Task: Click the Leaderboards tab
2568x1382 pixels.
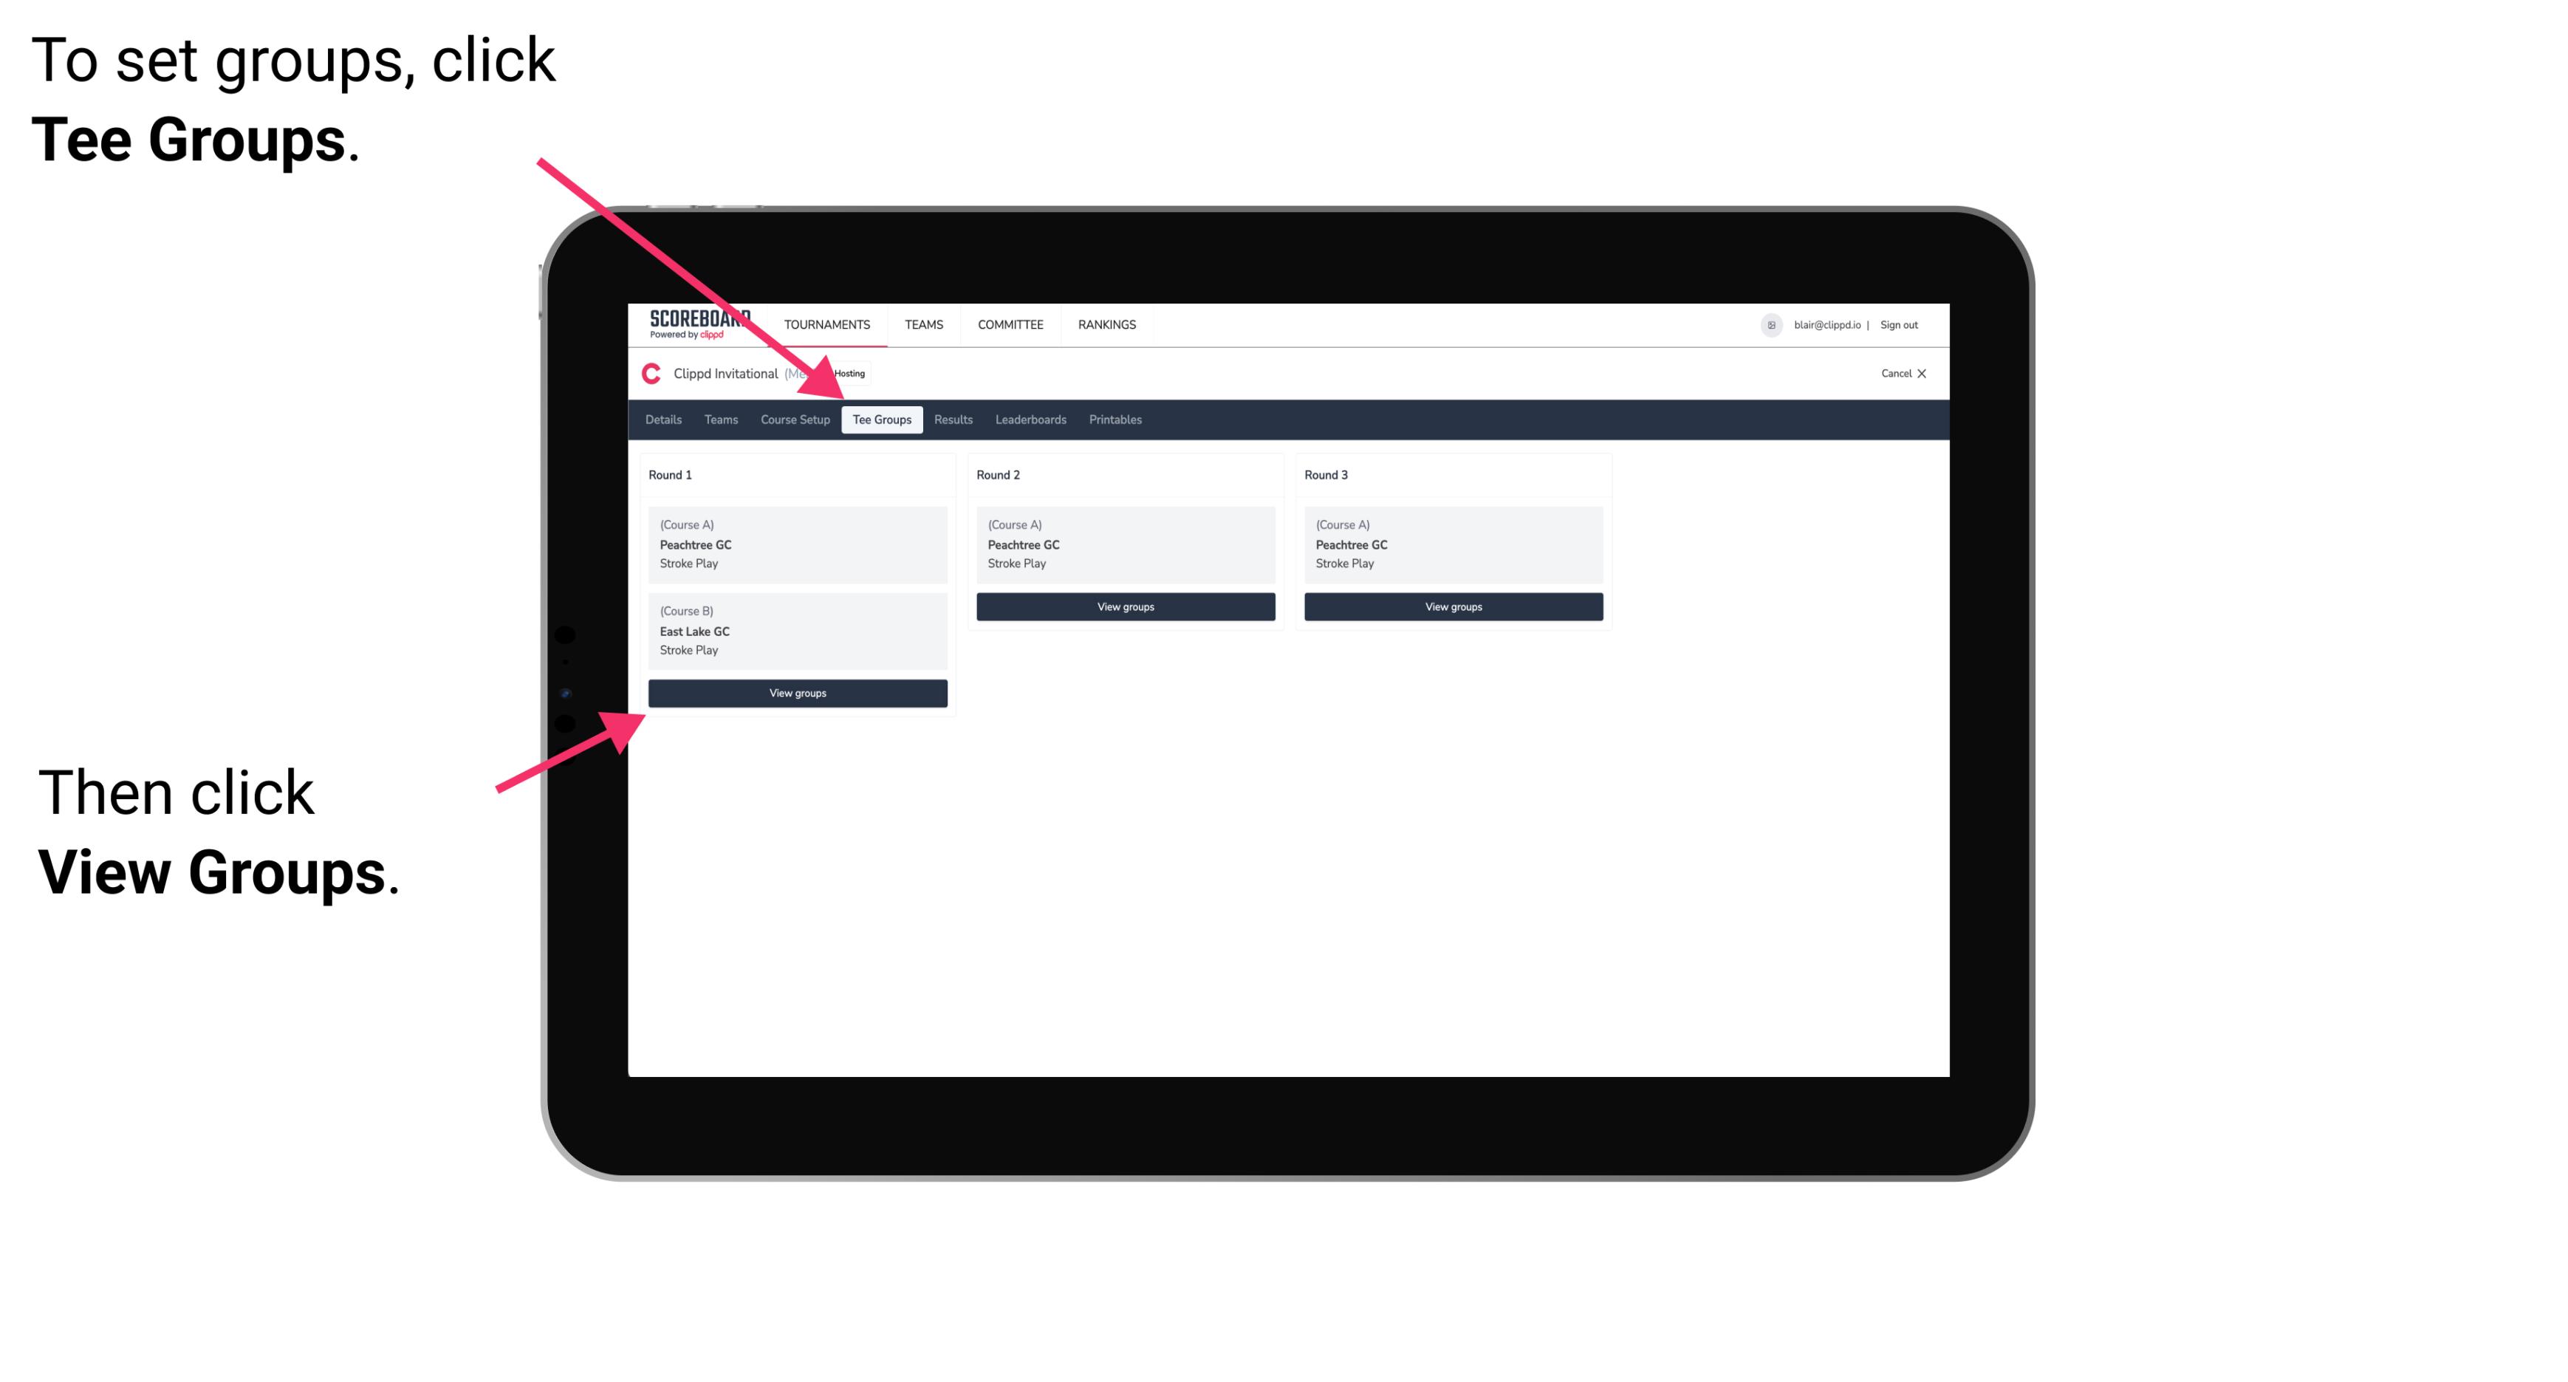Action: pos(1030,420)
